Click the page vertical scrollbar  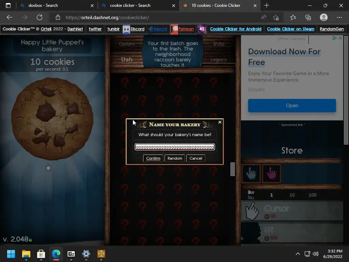pyautogui.click(x=346, y=90)
